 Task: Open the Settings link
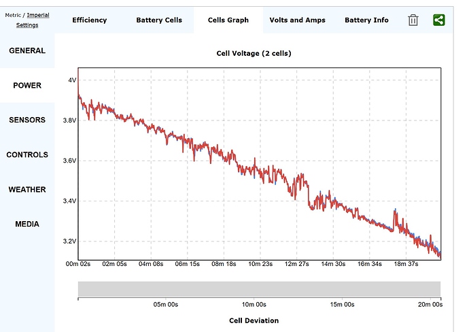click(27, 25)
